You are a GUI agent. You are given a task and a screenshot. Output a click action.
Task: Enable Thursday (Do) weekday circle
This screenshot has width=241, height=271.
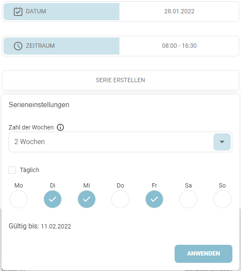click(120, 199)
